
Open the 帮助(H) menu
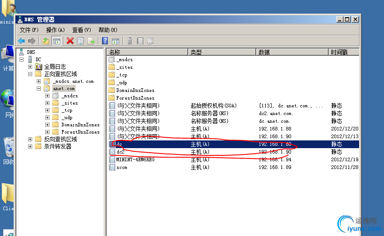pos(108,30)
